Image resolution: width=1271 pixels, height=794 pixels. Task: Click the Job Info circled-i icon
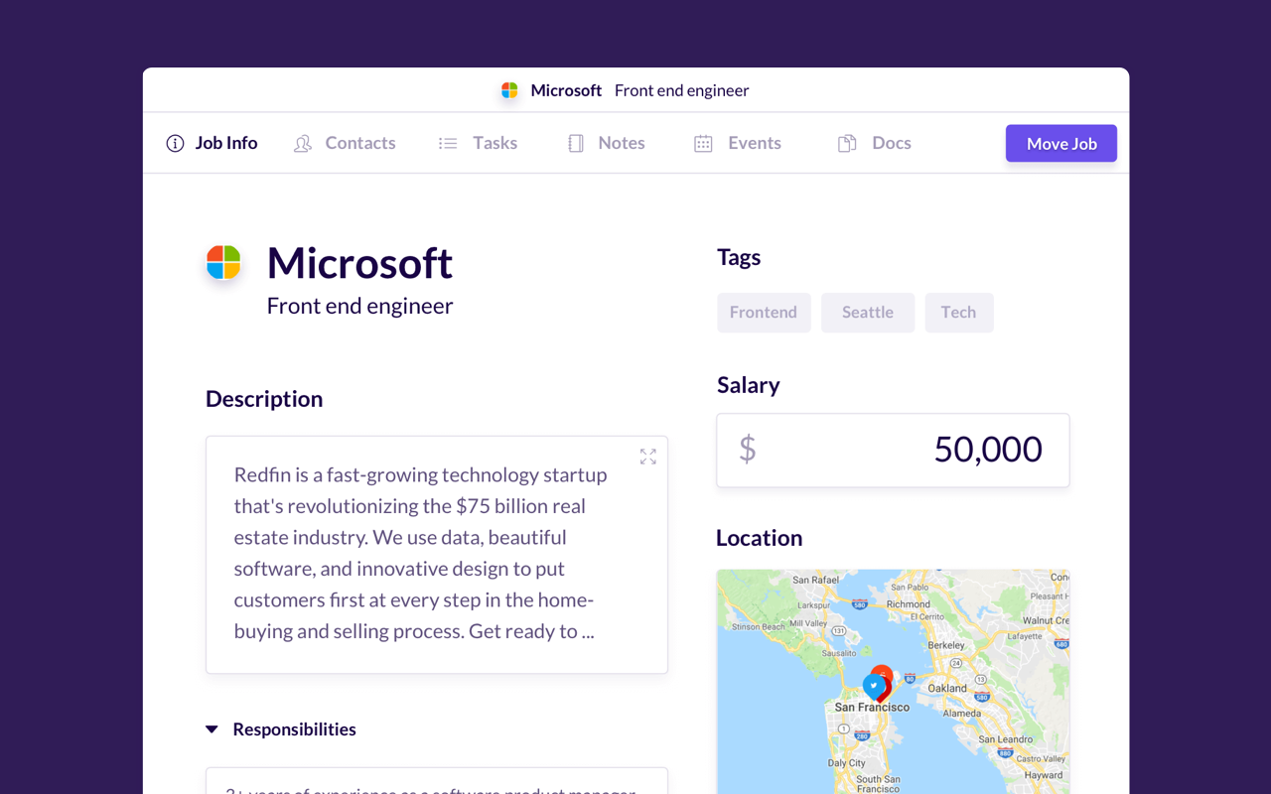(x=175, y=143)
